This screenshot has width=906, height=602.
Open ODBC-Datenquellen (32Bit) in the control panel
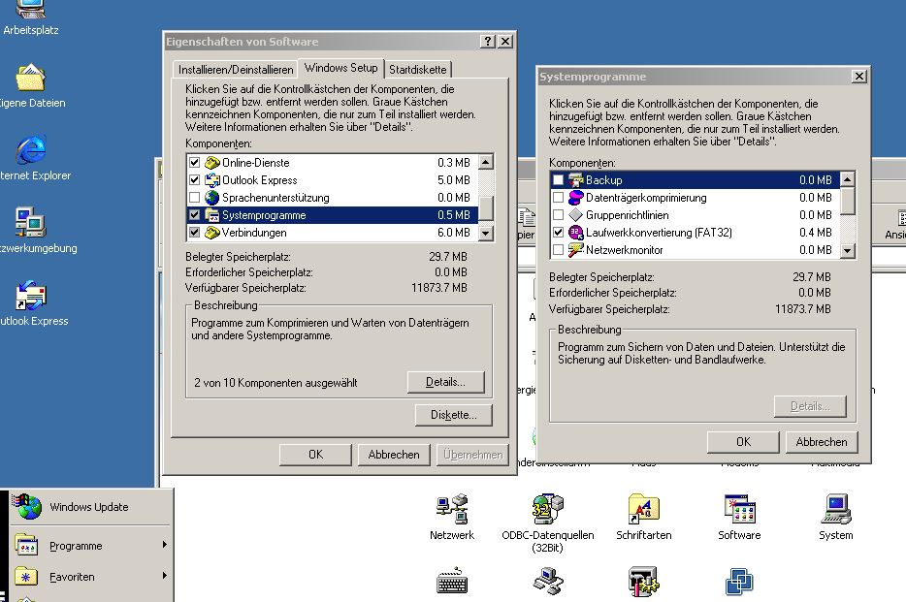[546, 509]
